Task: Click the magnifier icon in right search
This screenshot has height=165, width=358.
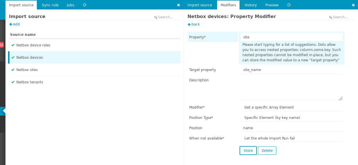Action: tap(330, 17)
